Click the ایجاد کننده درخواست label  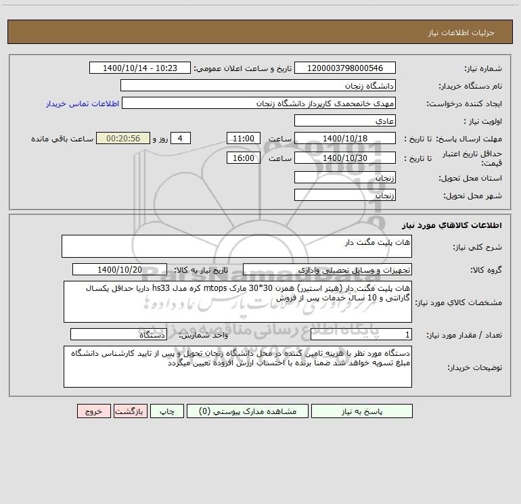click(x=464, y=104)
